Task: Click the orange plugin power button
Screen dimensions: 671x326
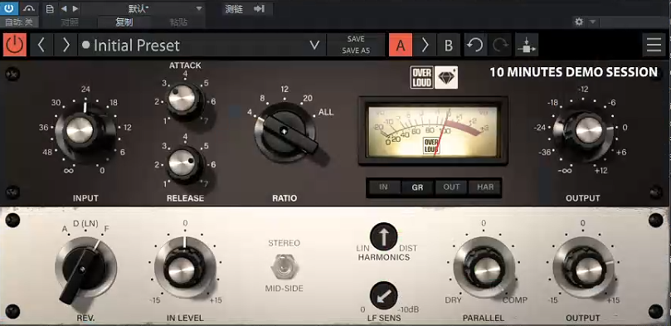Action: 15,45
